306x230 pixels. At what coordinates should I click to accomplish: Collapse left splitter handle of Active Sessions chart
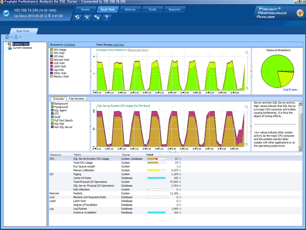pyautogui.click(x=90, y=71)
